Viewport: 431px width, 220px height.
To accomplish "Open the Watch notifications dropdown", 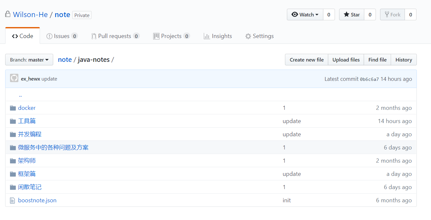I will coord(305,14).
